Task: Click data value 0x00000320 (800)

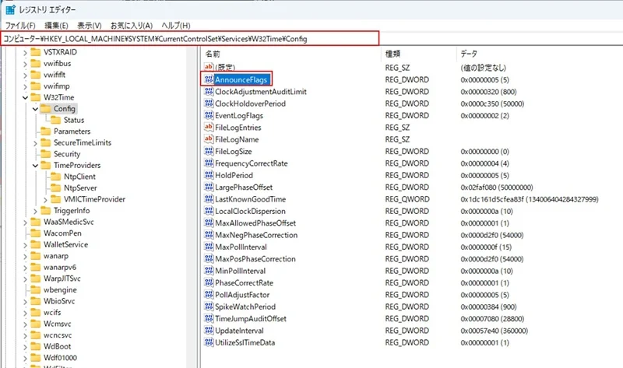Action: [x=488, y=92]
